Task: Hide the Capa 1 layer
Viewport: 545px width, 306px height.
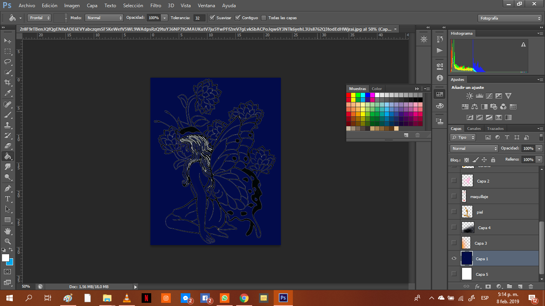Action: coord(454,259)
